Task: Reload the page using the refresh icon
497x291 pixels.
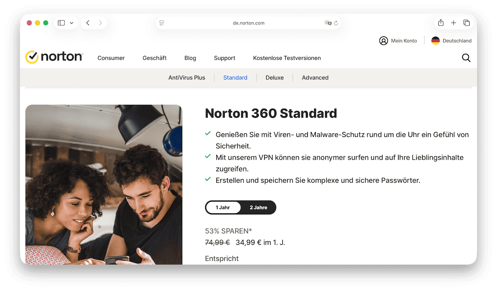Action: tap(336, 23)
